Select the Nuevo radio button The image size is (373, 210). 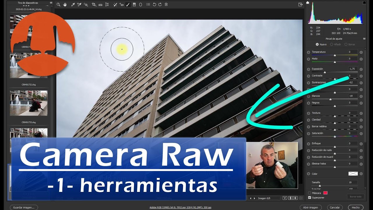pos(317,44)
